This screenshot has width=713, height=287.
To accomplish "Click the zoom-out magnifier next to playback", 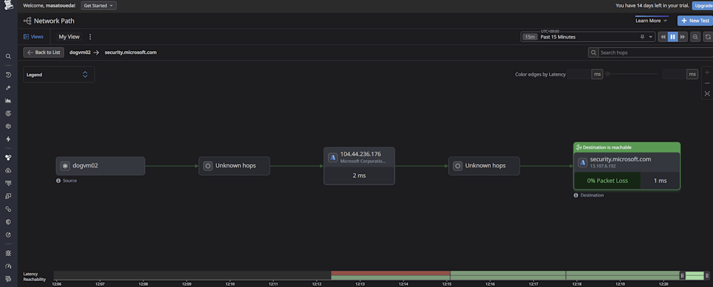I will click(696, 37).
